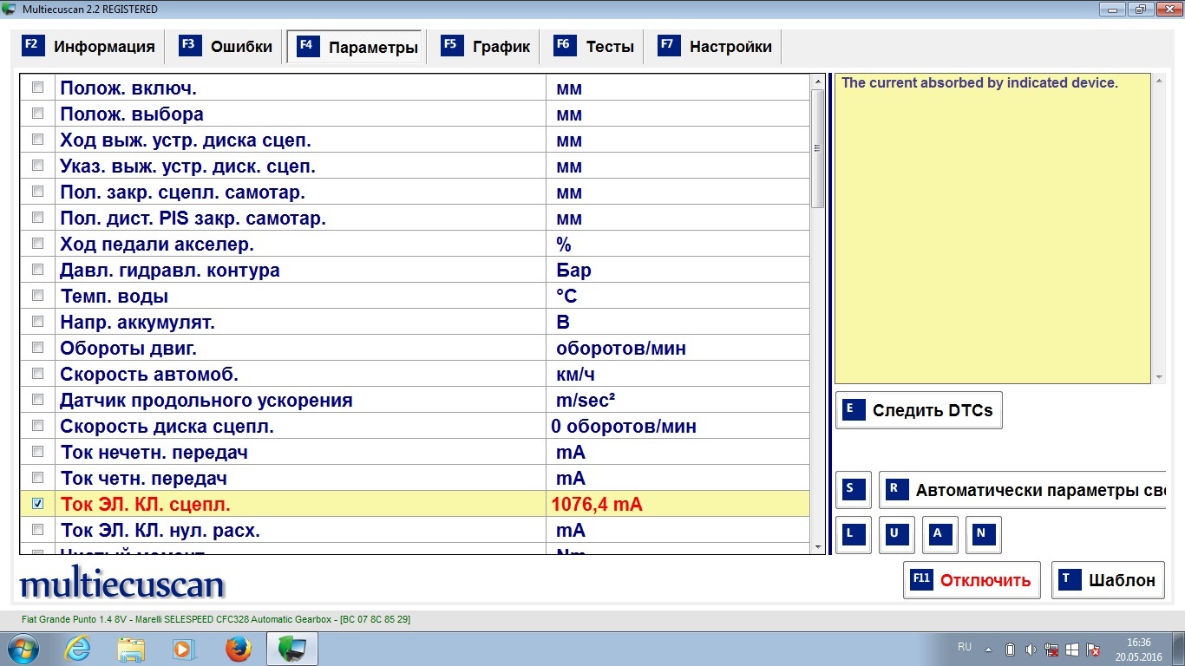The height and width of the screenshot is (666, 1185).
Task: Check Скорость автомоб. parameter
Action: 37,374
